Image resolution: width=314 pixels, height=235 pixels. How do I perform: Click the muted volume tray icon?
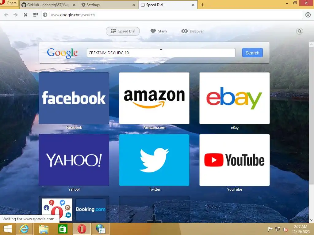285,229
